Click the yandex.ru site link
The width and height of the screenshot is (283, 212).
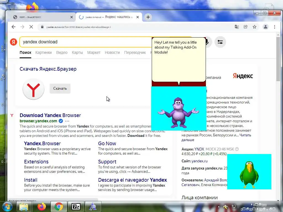(200, 161)
